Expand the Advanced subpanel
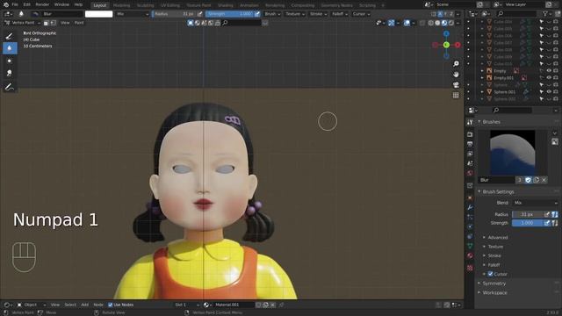This screenshot has width=562, height=316. click(498, 238)
